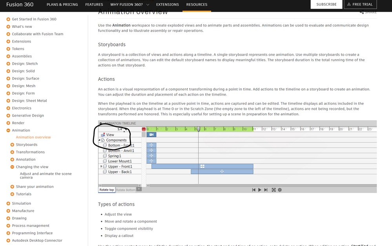This screenshot has height=246, width=392.
Task: Open the Animation overview sidebar link
Action: [33, 137]
